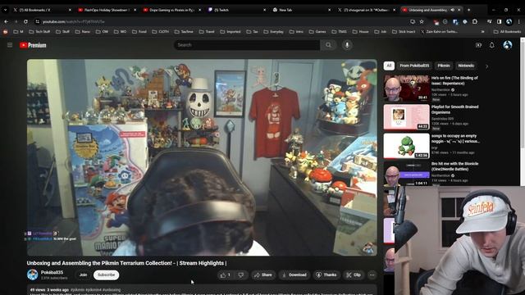The height and width of the screenshot is (295, 525).
Task: Click the address bar URL
Action: [x=74, y=21]
